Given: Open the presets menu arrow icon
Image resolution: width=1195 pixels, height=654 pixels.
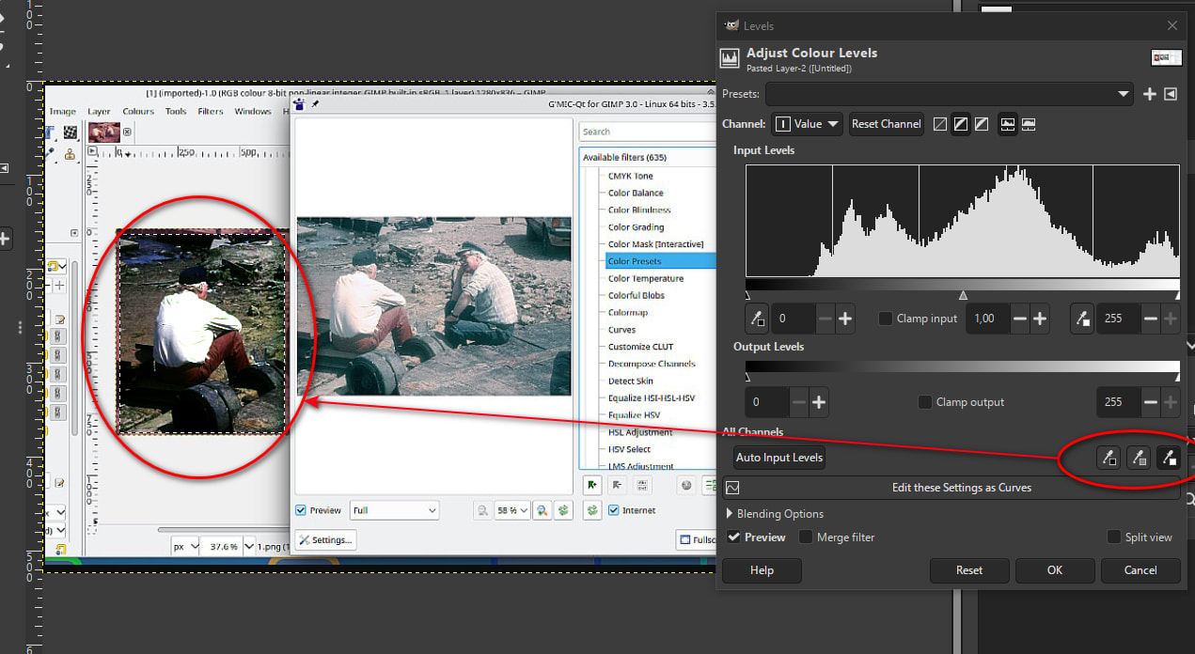Looking at the screenshot, I should pyautogui.click(x=1171, y=94).
